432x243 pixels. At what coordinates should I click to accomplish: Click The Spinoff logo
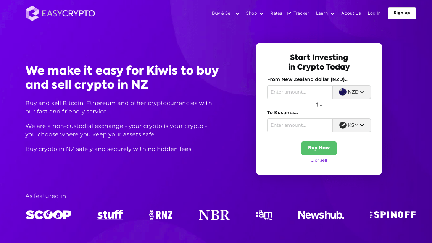[x=393, y=214]
